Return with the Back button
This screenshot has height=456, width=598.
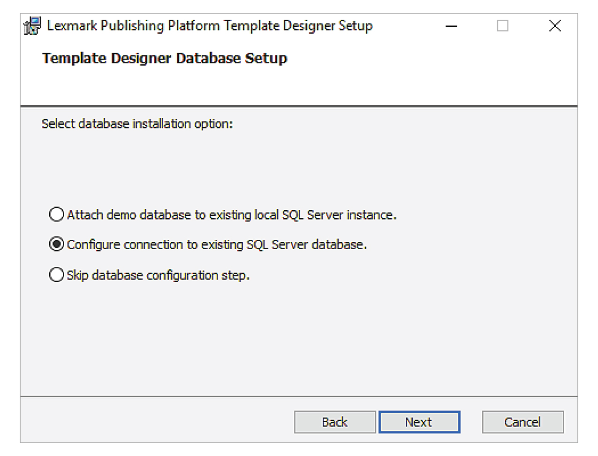click(335, 422)
